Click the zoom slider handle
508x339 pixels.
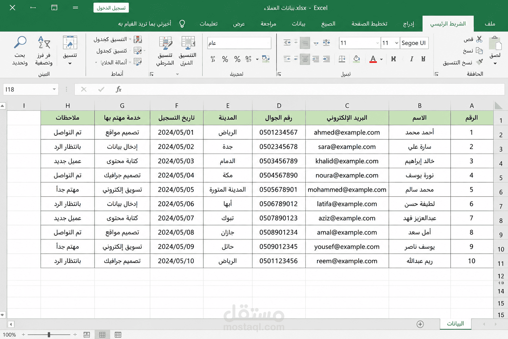point(49,335)
